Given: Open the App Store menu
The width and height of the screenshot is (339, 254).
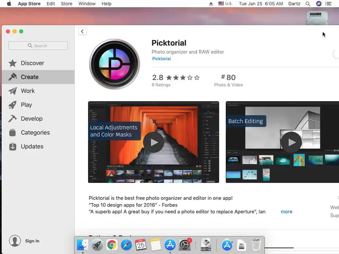Looking at the screenshot, I should [29, 4].
